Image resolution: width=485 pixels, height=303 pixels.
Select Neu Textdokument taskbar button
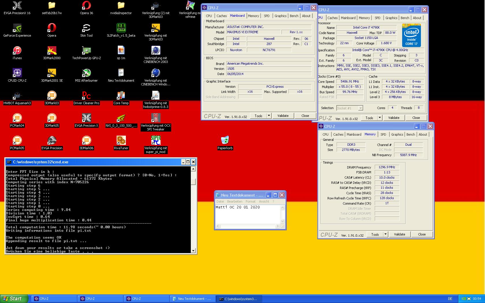tap(193, 299)
